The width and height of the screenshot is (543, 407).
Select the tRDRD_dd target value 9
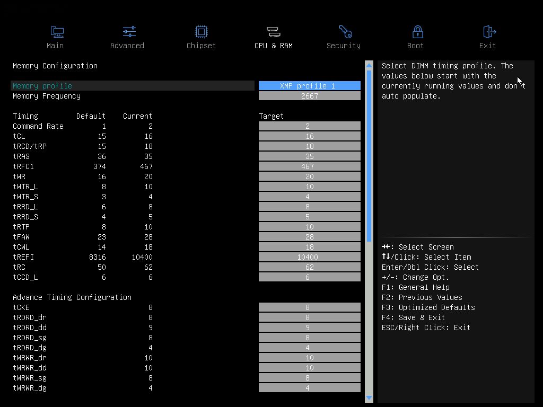(310, 328)
